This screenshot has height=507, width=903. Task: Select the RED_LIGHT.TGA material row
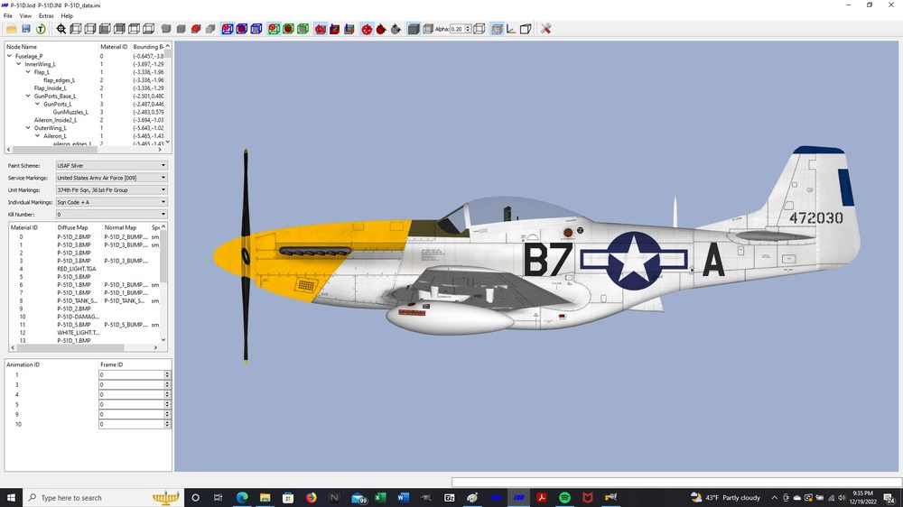tap(87, 269)
